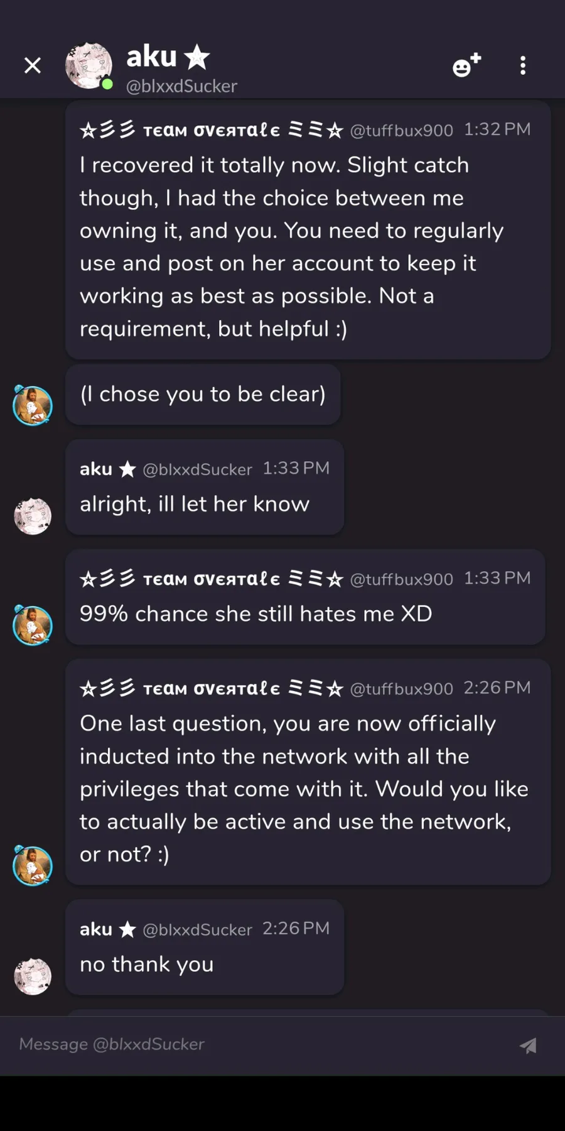The image size is (565, 1131).
Task: Tap @tuffbux900 username on 1:32 PM message
Action: [401, 130]
